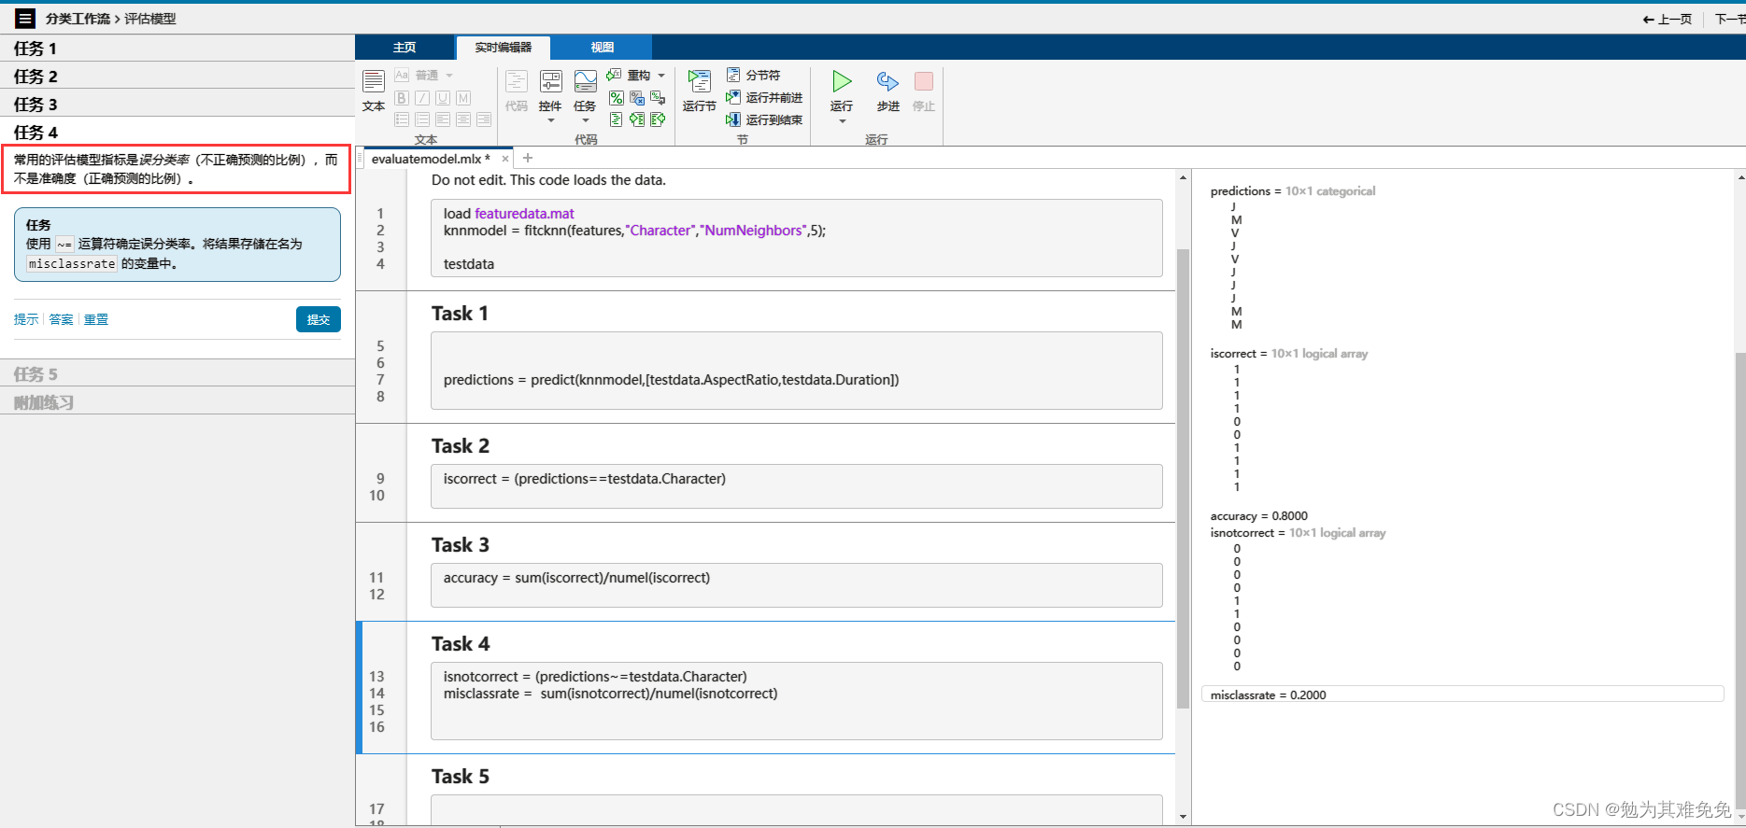Toggle right text alignment

pos(484,119)
